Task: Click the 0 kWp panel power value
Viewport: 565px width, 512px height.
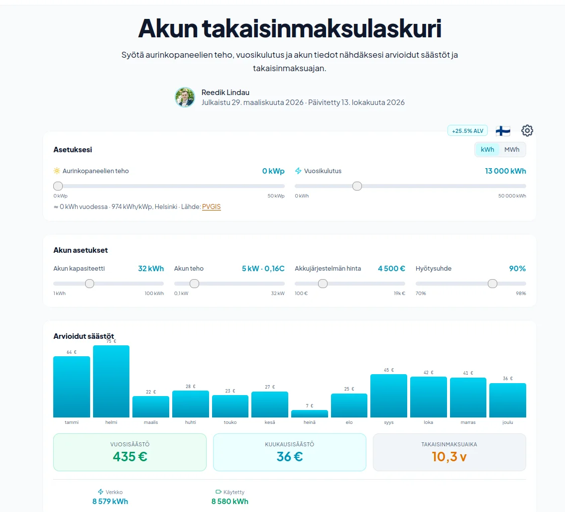Action: (x=273, y=171)
